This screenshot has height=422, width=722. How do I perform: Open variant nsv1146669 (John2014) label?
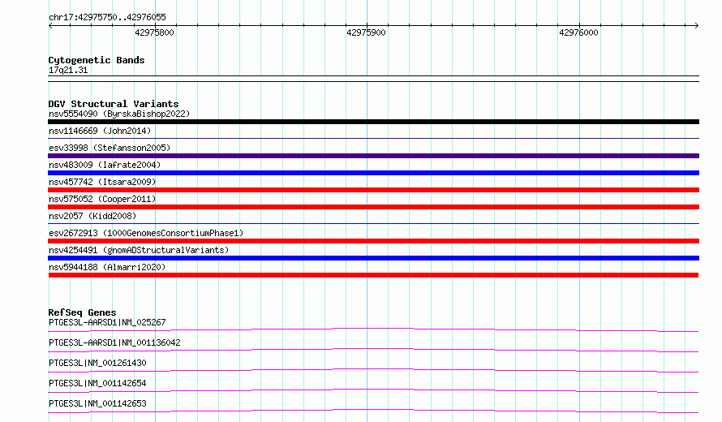click(100, 131)
